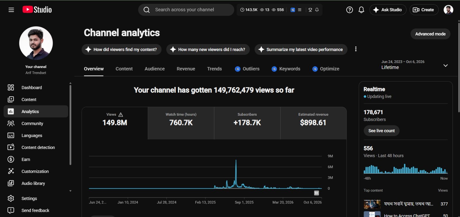This screenshot has height=217, width=460.
Task: Switch to the Content analytics tab
Action: tap(124, 69)
